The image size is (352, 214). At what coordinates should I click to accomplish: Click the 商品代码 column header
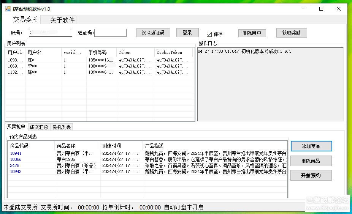coord(31,146)
